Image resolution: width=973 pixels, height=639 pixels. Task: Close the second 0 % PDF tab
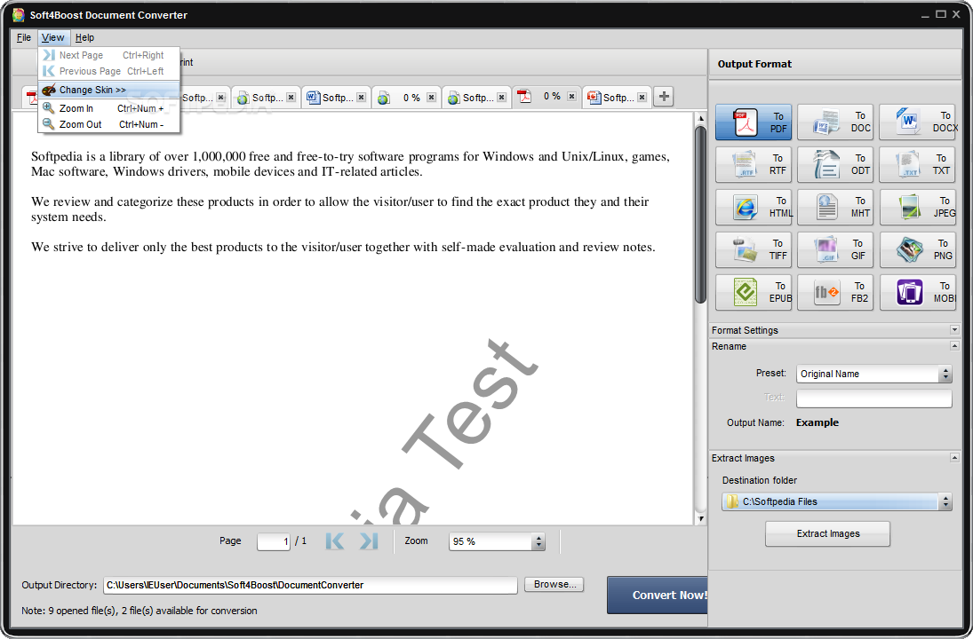tap(571, 97)
